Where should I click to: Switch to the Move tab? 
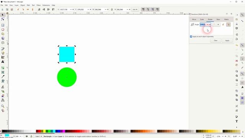pyautogui.click(x=194, y=20)
